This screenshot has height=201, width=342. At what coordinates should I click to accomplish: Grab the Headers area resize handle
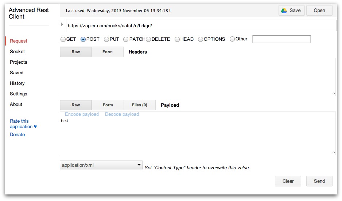pos(333,94)
